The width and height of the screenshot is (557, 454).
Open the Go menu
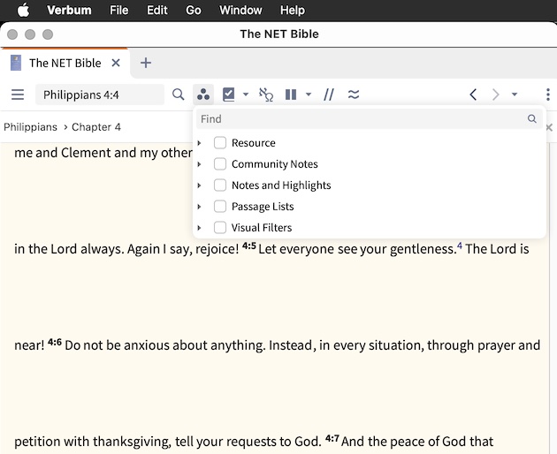pyautogui.click(x=194, y=10)
